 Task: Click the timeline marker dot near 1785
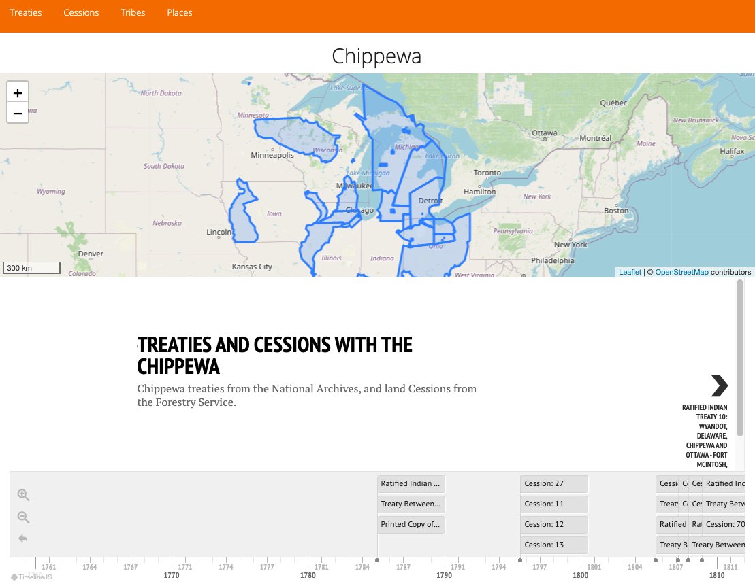point(377,561)
